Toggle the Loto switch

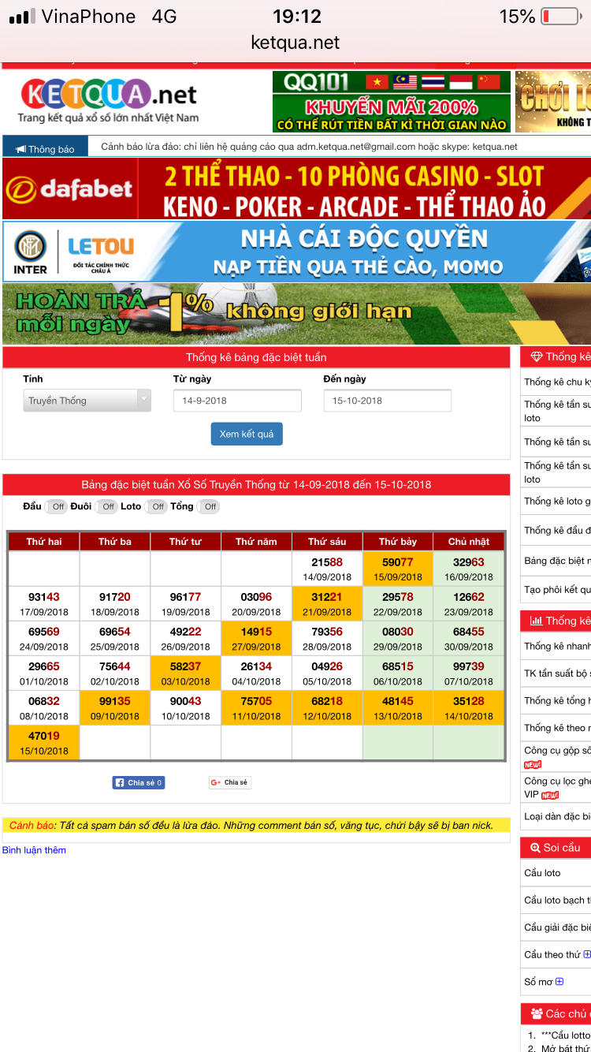point(155,506)
